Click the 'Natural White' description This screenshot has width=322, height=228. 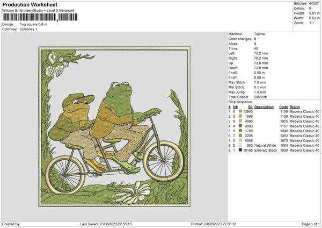[x=265, y=146]
